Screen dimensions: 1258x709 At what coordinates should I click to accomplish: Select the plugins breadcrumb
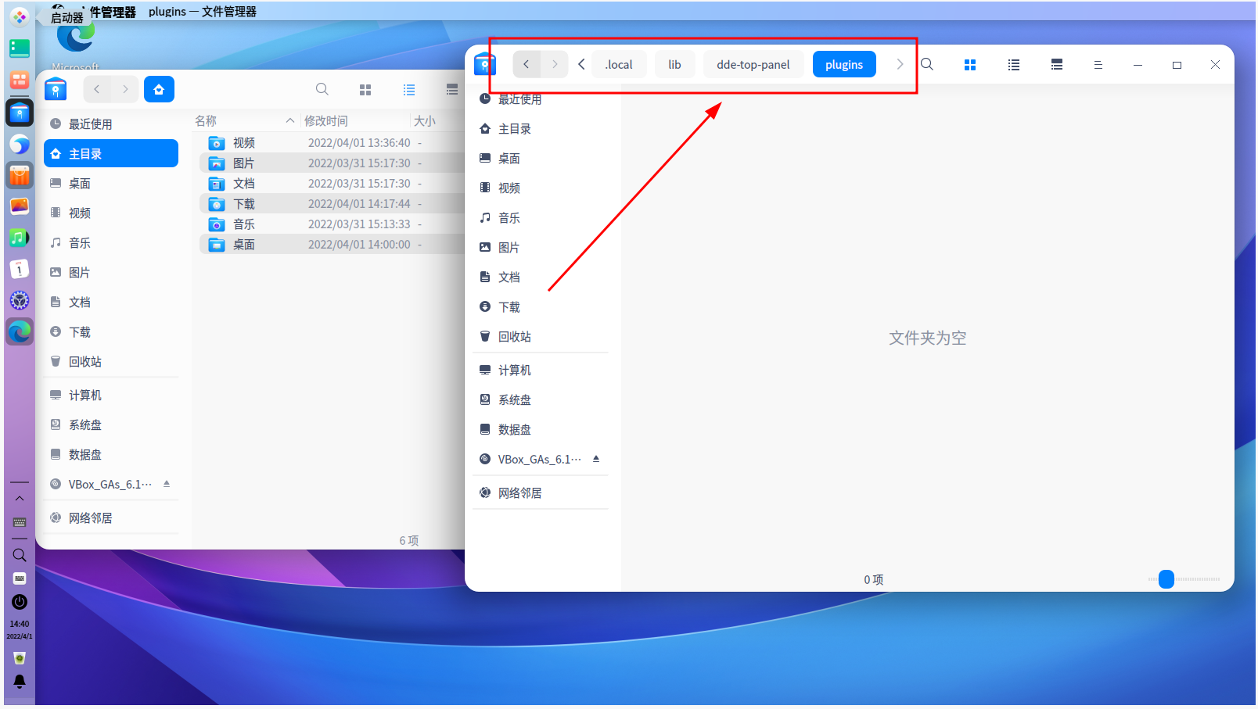click(x=844, y=64)
